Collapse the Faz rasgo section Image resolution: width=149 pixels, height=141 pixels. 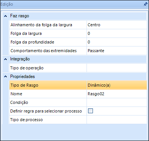tap(5, 16)
